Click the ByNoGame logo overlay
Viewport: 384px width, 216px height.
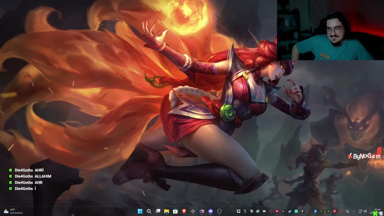(x=364, y=156)
